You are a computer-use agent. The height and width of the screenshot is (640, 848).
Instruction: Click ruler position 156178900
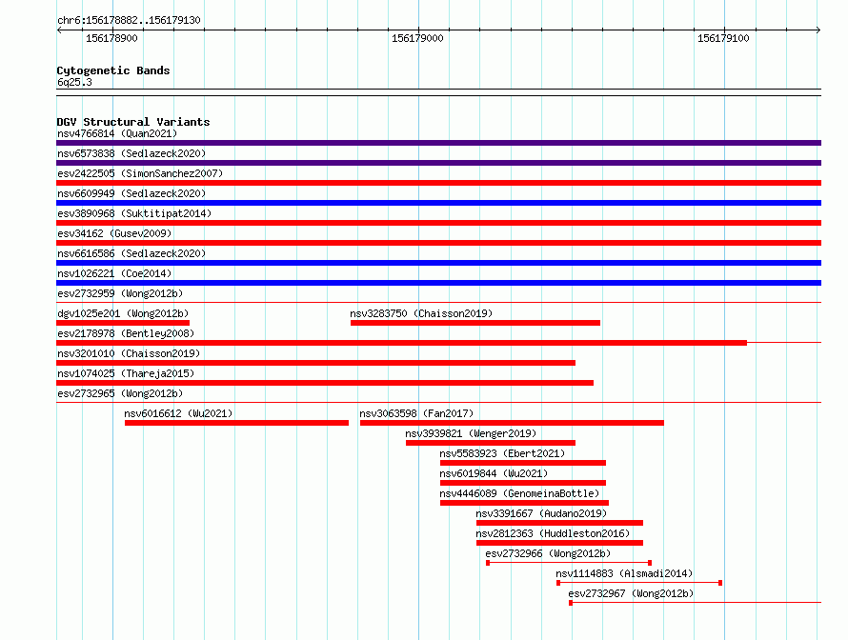click(x=111, y=38)
